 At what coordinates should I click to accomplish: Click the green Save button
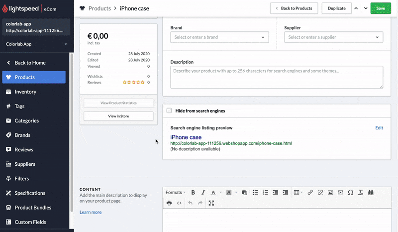coord(381,8)
